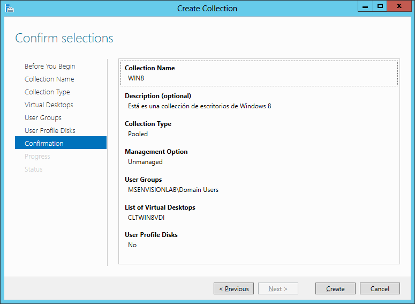The height and width of the screenshot is (304, 415).
Task: Maximize the Create Collection window
Action: click(x=380, y=6)
